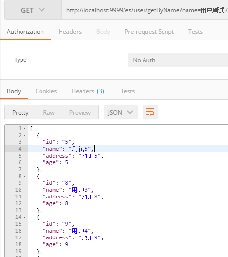Open the JSON format dropdown
Viewport: 228px width, 257px height.
121,112
